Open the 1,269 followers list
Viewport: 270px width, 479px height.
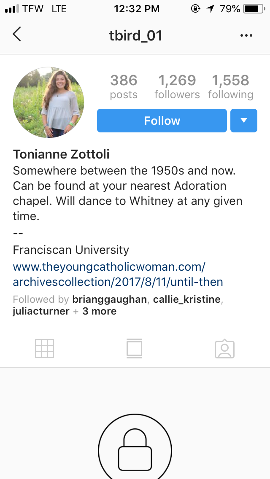177,86
